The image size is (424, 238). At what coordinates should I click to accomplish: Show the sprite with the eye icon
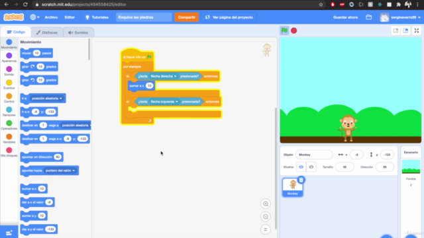[x=301, y=167]
